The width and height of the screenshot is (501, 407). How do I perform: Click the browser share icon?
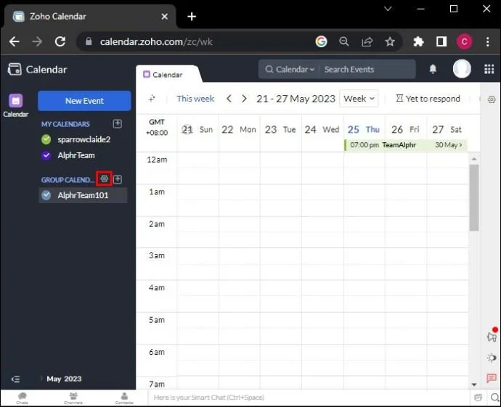367,41
